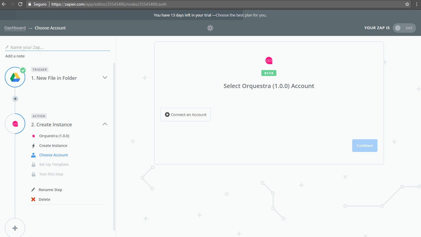This screenshot has height=237, width=421.
Task: Click the browser address bar URL
Action: click(109, 4)
